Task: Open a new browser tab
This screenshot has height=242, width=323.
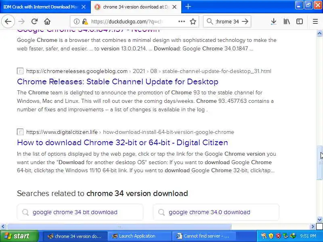Action: click(x=188, y=6)
